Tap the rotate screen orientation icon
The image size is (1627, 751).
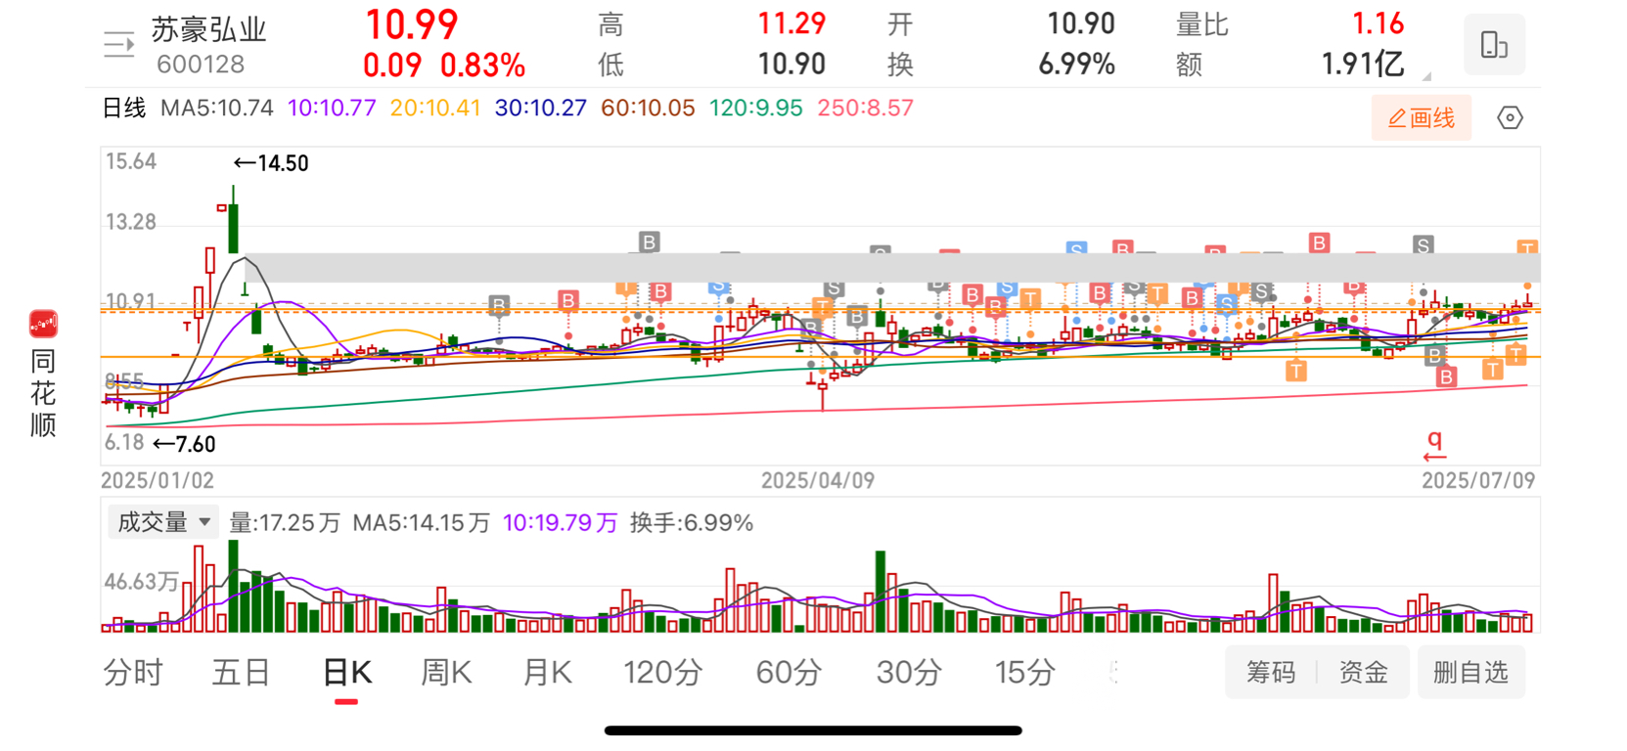coord(1494,45)
